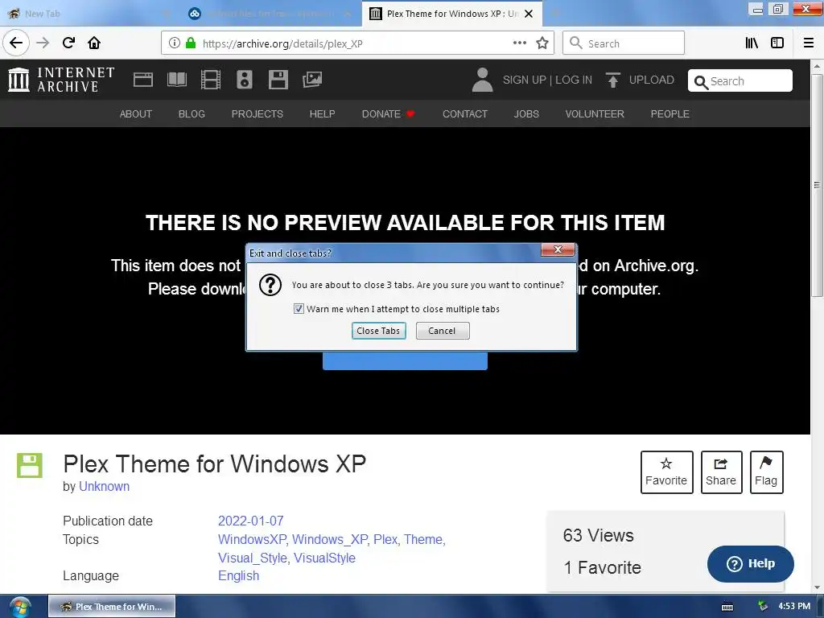Open the Software floppy disk icon

pyautogui.click(x=278, y=80)
